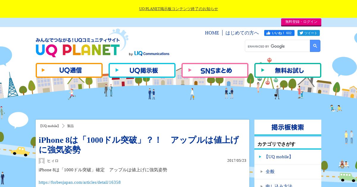Click the Google search text field
Screen dimensions: 357x187
pyautogui.click(x=278, y=46)
